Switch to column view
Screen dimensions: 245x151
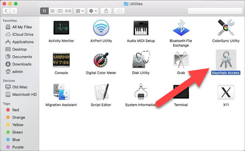60,11
